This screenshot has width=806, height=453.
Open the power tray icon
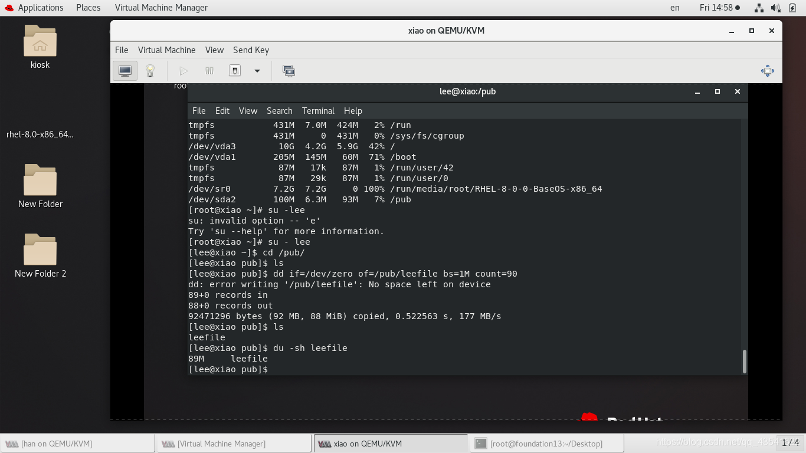pos(792,8)
